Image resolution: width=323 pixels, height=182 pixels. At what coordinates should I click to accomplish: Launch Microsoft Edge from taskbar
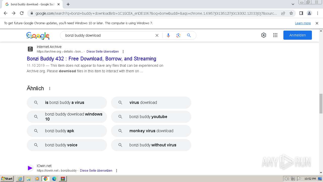pyautogui.click(x=54, y=179)
